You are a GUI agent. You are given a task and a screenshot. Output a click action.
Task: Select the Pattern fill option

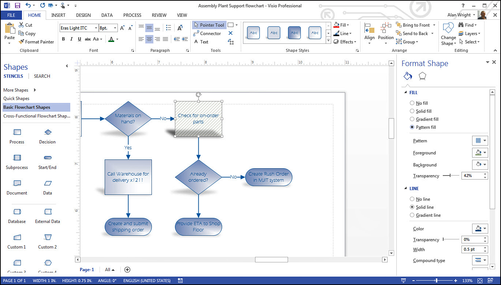[x=412, y=127]
